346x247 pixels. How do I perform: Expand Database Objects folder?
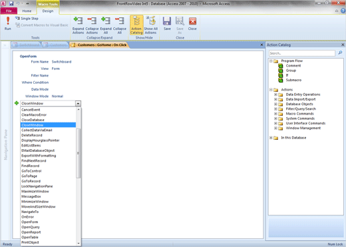tap(275, 104)
